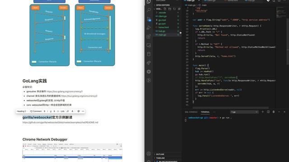Click New File icon in explorer header
This screenshot has height=162, width=289.
click(165, 9)
